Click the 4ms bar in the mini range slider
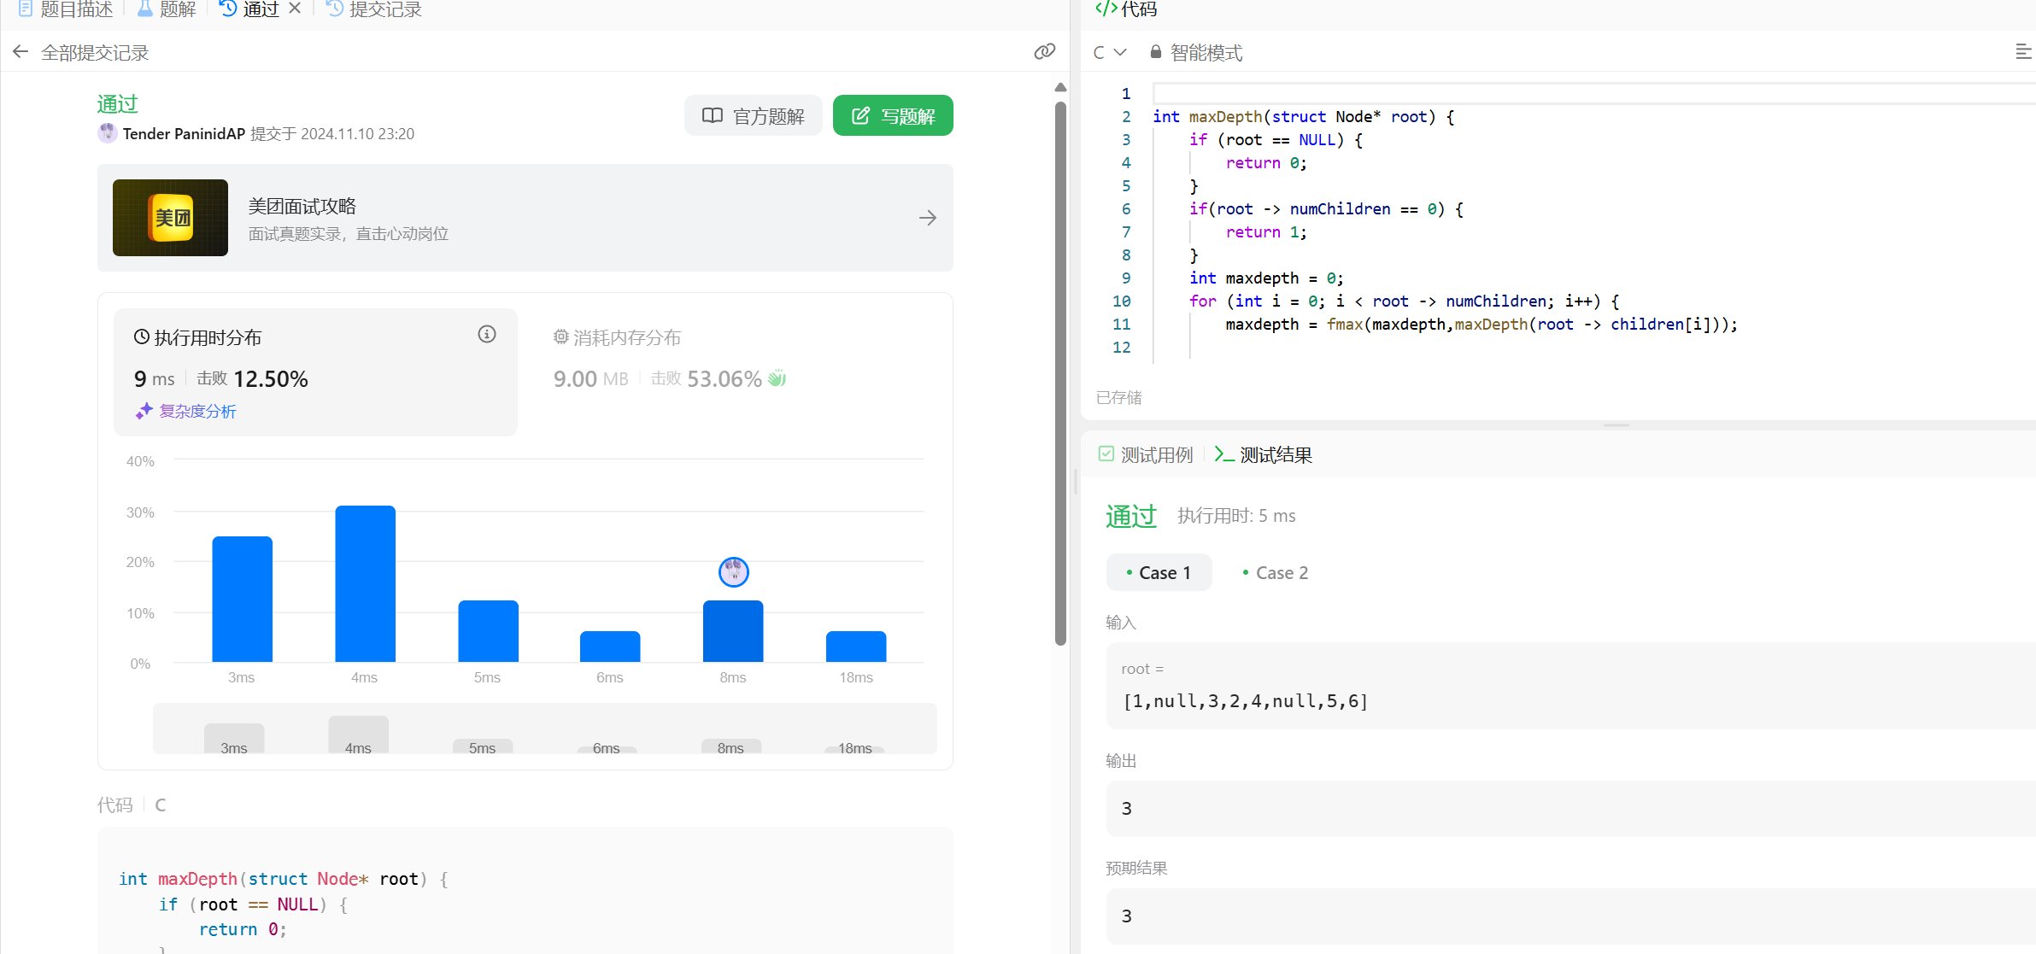The height and width of the screenshot is (954, 2036). click(358, 736)
